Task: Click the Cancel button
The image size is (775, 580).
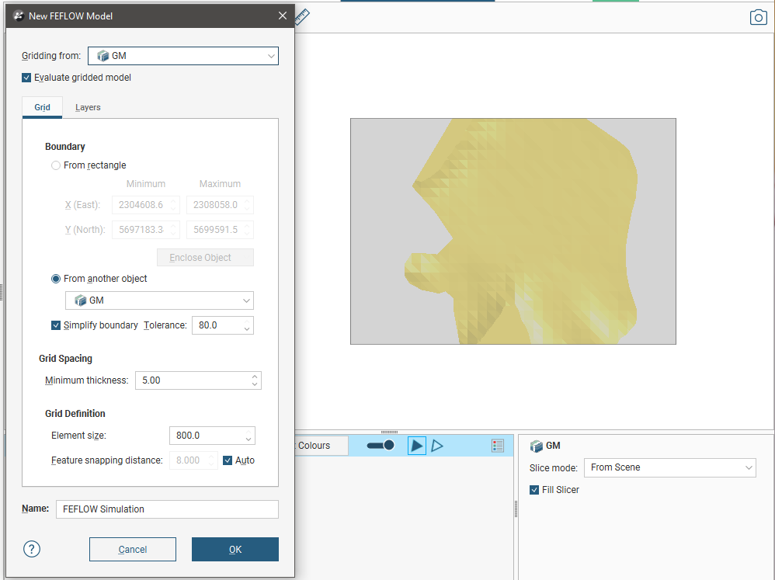Action: tap(133, 549)
